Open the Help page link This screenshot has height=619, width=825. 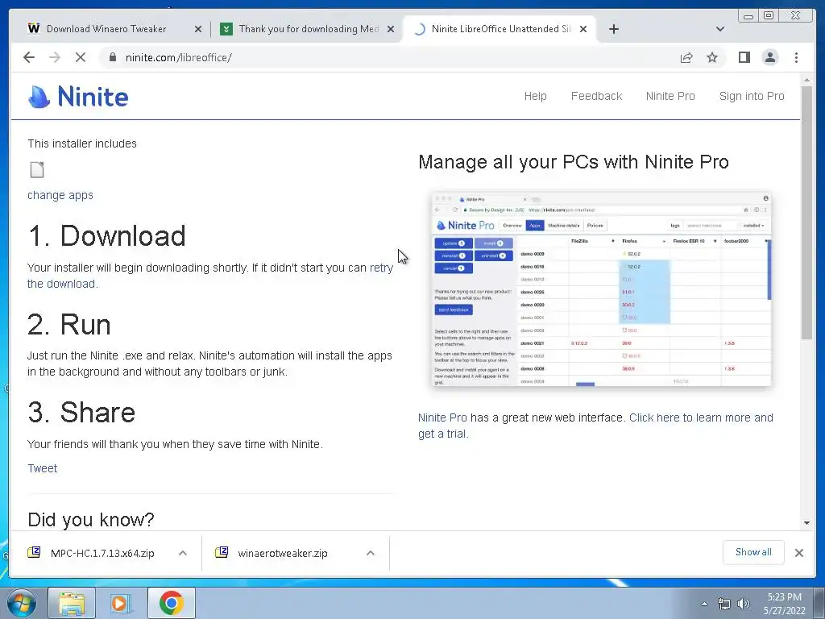click(535, 97)
